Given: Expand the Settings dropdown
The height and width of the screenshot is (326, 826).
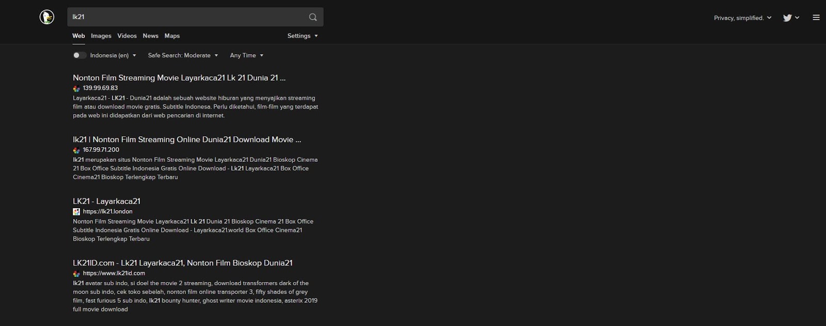Looking at the screenshot, I should point(303,36).
